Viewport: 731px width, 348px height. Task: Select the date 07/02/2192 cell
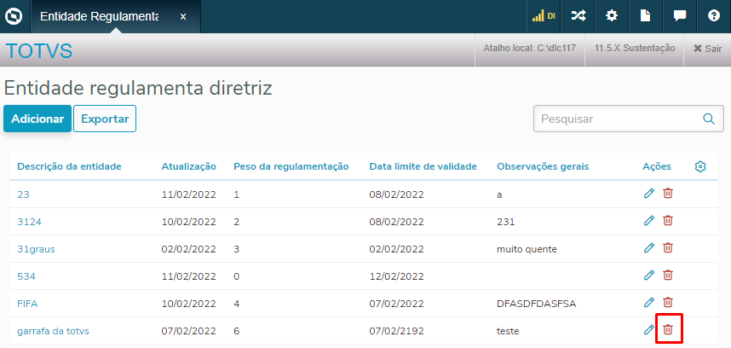[396, 331]
